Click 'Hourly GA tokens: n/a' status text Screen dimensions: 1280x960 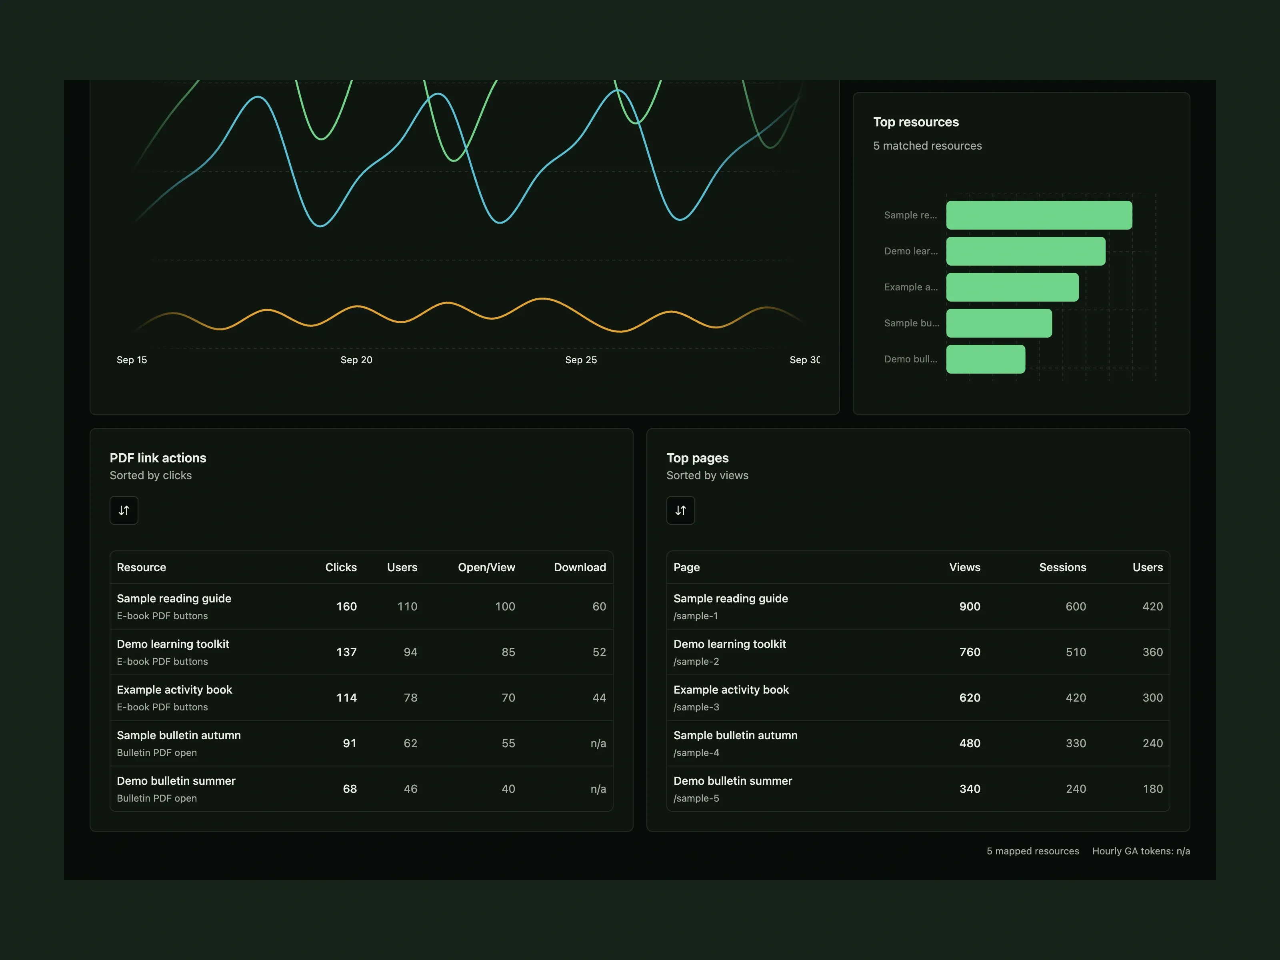(x=1141, y=851)
